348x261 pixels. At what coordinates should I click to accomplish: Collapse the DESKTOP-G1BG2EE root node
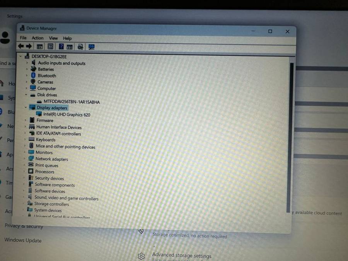pyautogui.click(x=20, y=56)
